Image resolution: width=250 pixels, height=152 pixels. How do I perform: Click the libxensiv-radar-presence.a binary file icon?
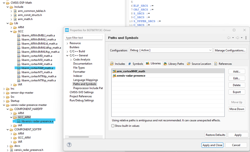[x=19, y=121]
